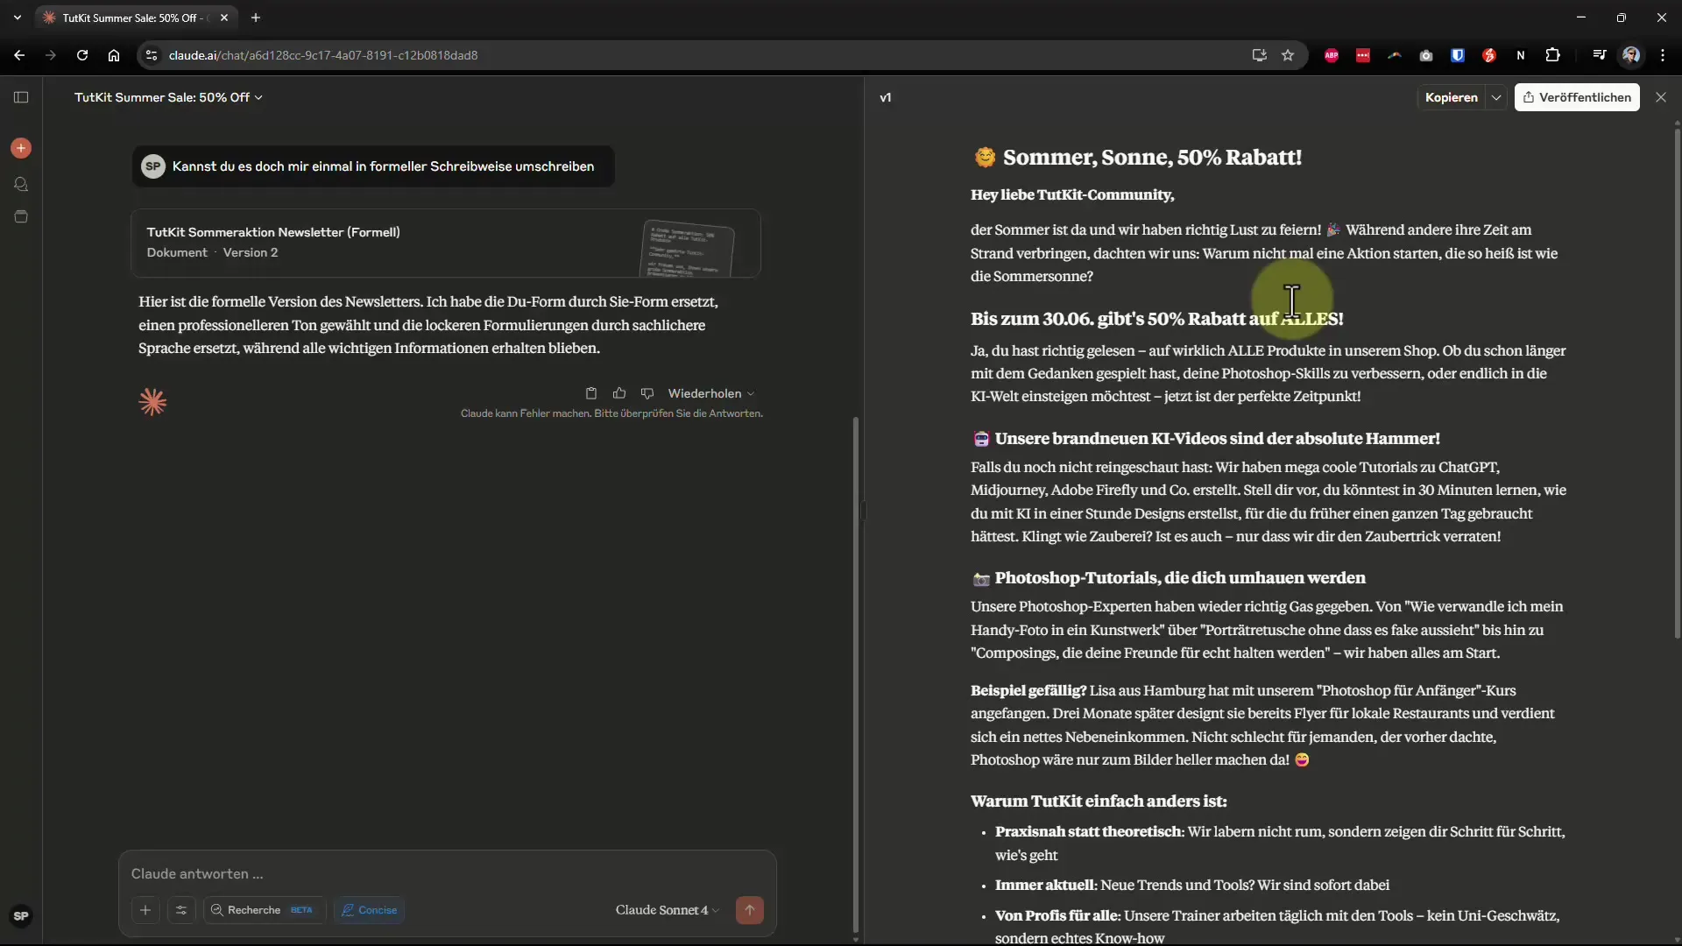1682x946 pixels.
Task: Go forward in browser history
Action: [x=51, y=55]
